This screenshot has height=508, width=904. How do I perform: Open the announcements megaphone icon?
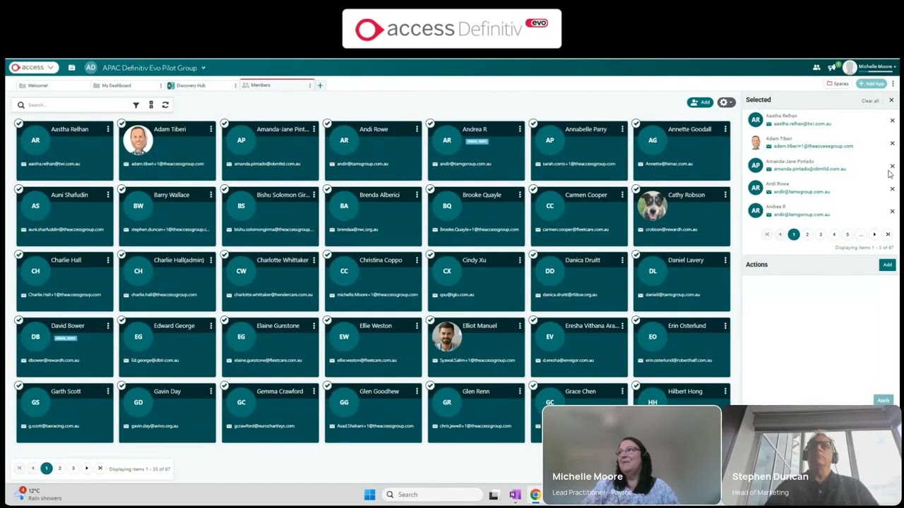(832, 68)
